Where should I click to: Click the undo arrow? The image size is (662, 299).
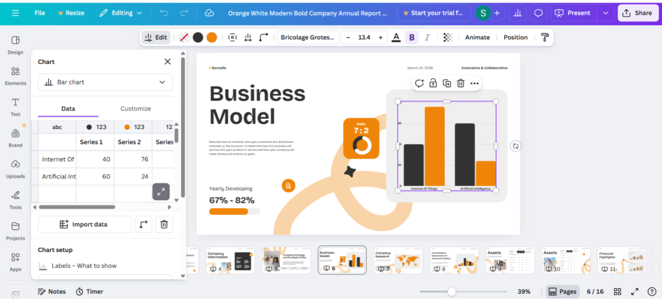pyautogui.click(x=164, y=13)
